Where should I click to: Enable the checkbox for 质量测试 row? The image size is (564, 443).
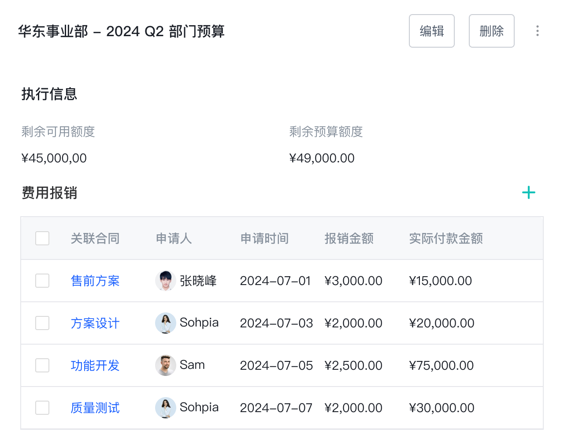click(42, 408)
